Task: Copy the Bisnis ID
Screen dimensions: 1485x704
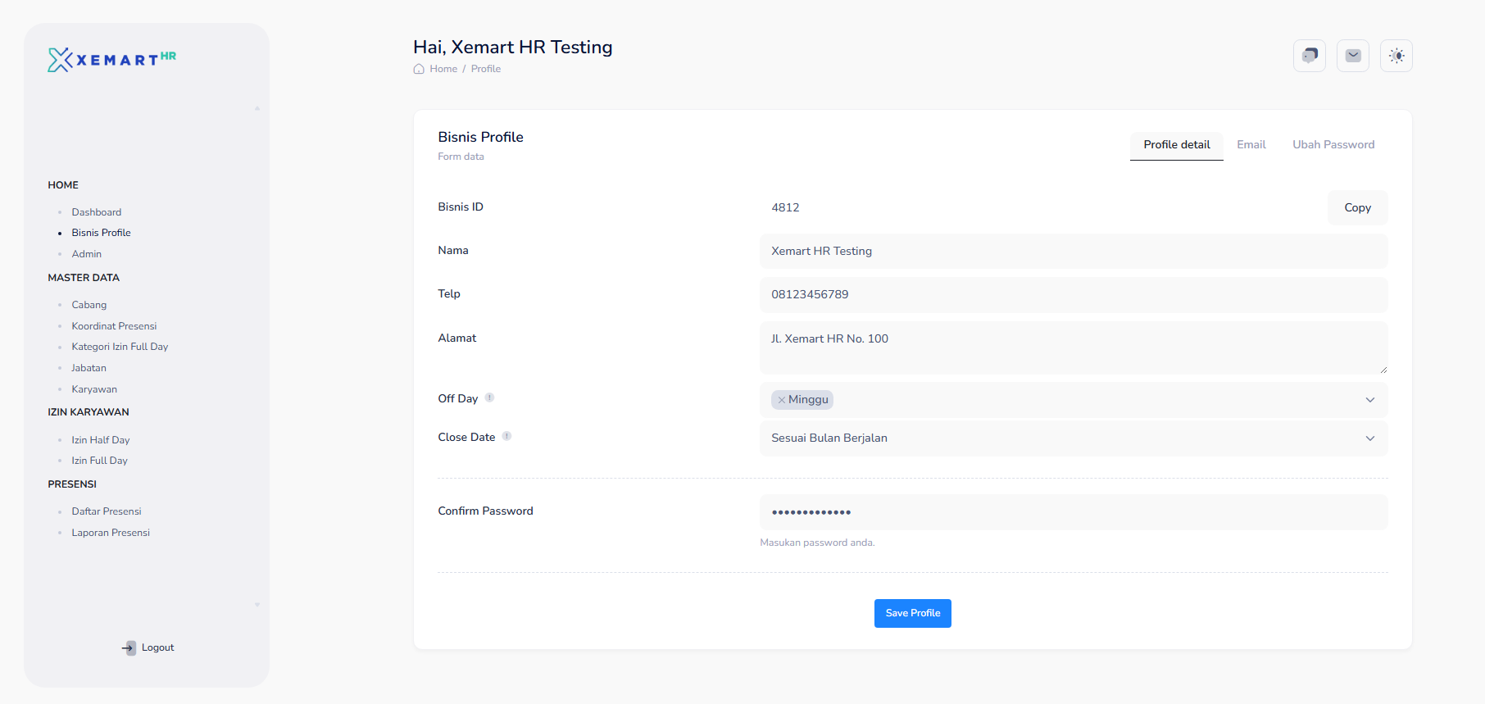Action: (x=1356, y=207)
